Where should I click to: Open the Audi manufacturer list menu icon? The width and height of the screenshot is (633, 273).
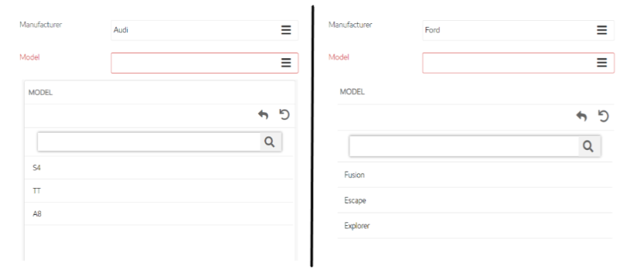point(286,30)
